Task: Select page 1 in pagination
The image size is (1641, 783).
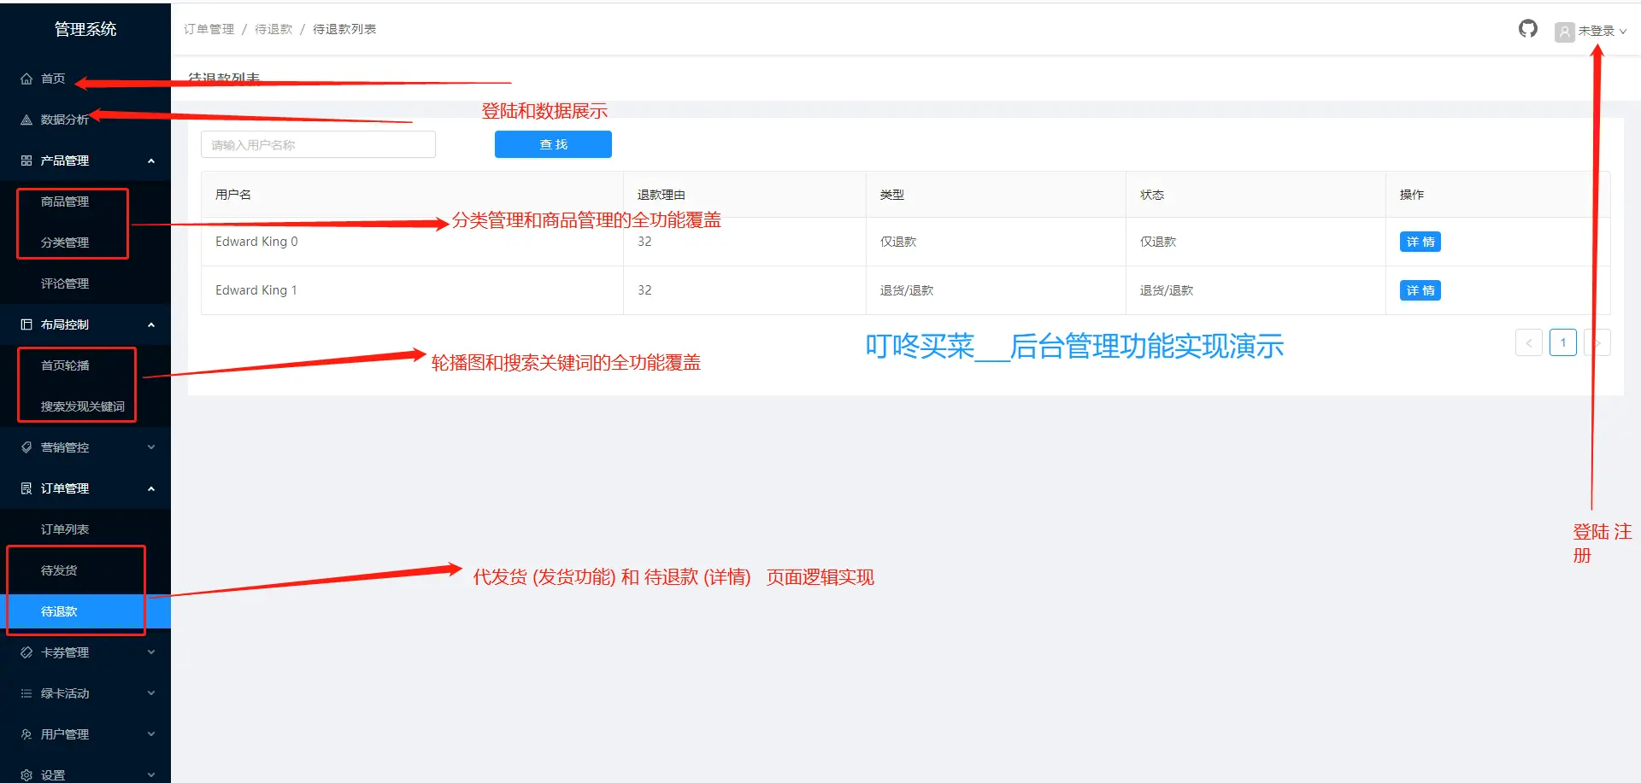Action: point(1563,342)
